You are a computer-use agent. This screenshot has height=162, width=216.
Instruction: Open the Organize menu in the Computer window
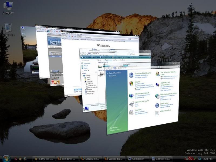pyautogui.click(x=86, y=57)
